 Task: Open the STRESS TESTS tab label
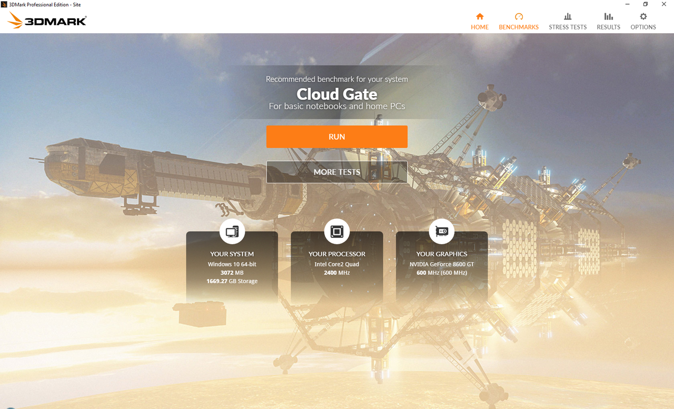pos(568,27)
